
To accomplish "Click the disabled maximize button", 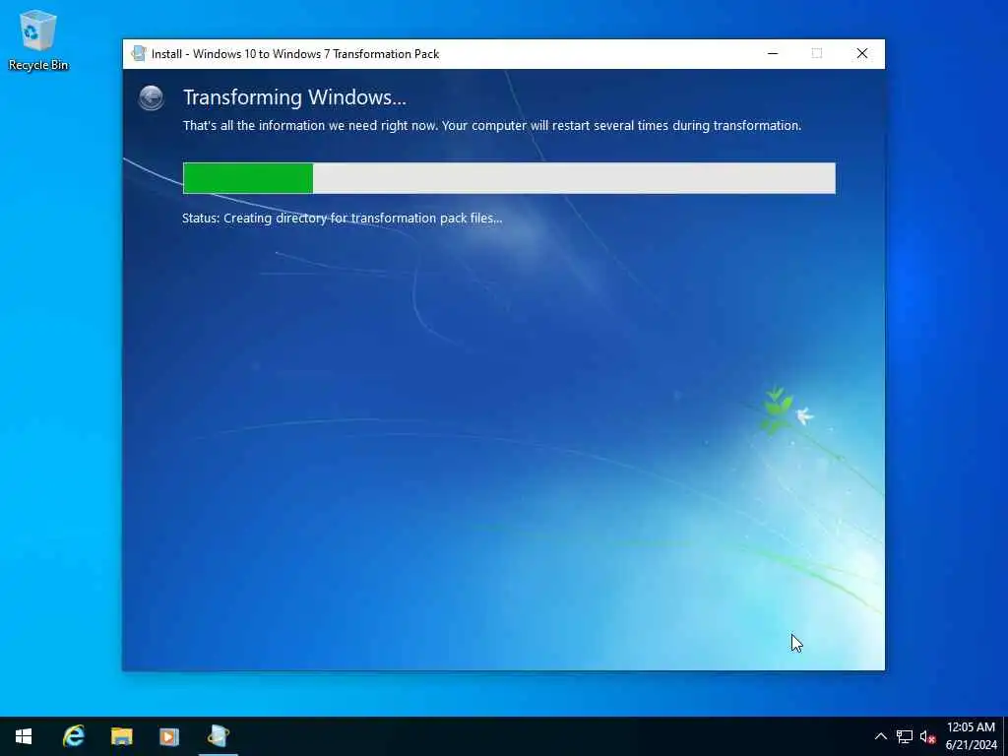I will point(817,53).
